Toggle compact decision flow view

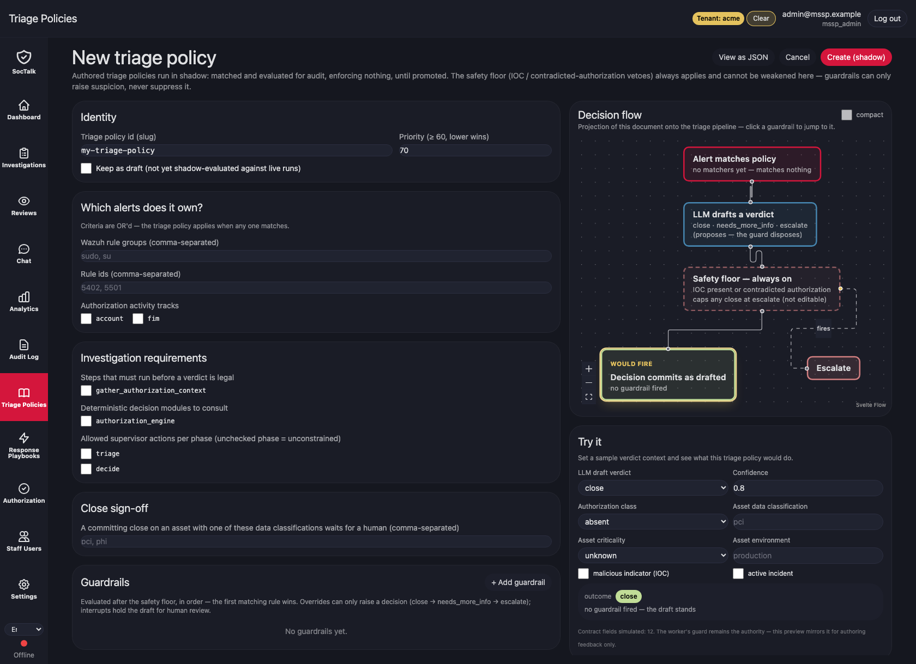click(847, 115)
